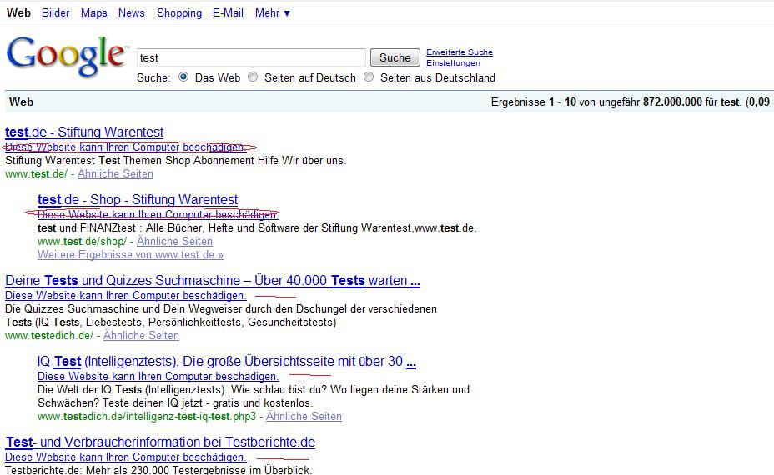Open the Test- und Verbraucherinformation bei Testberichte.de result

pyautogui.click(x=160, y=442)
